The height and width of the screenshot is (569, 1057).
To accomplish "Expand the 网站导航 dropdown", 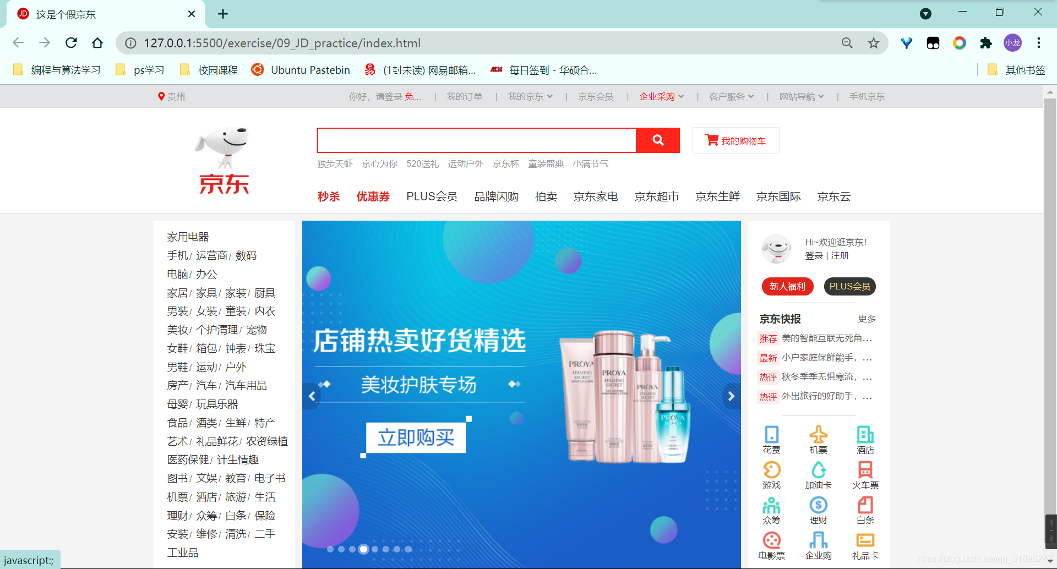I will [x=802, y=96].
